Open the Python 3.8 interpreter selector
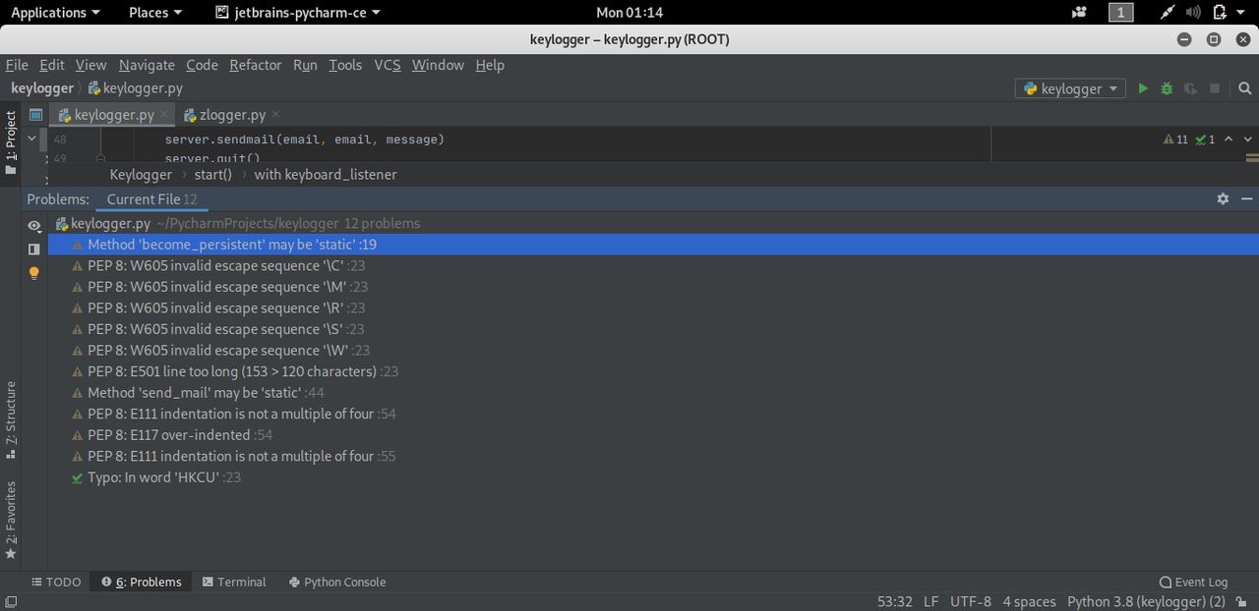This screenshot has height=611, width=1259. click(1146, 601)
